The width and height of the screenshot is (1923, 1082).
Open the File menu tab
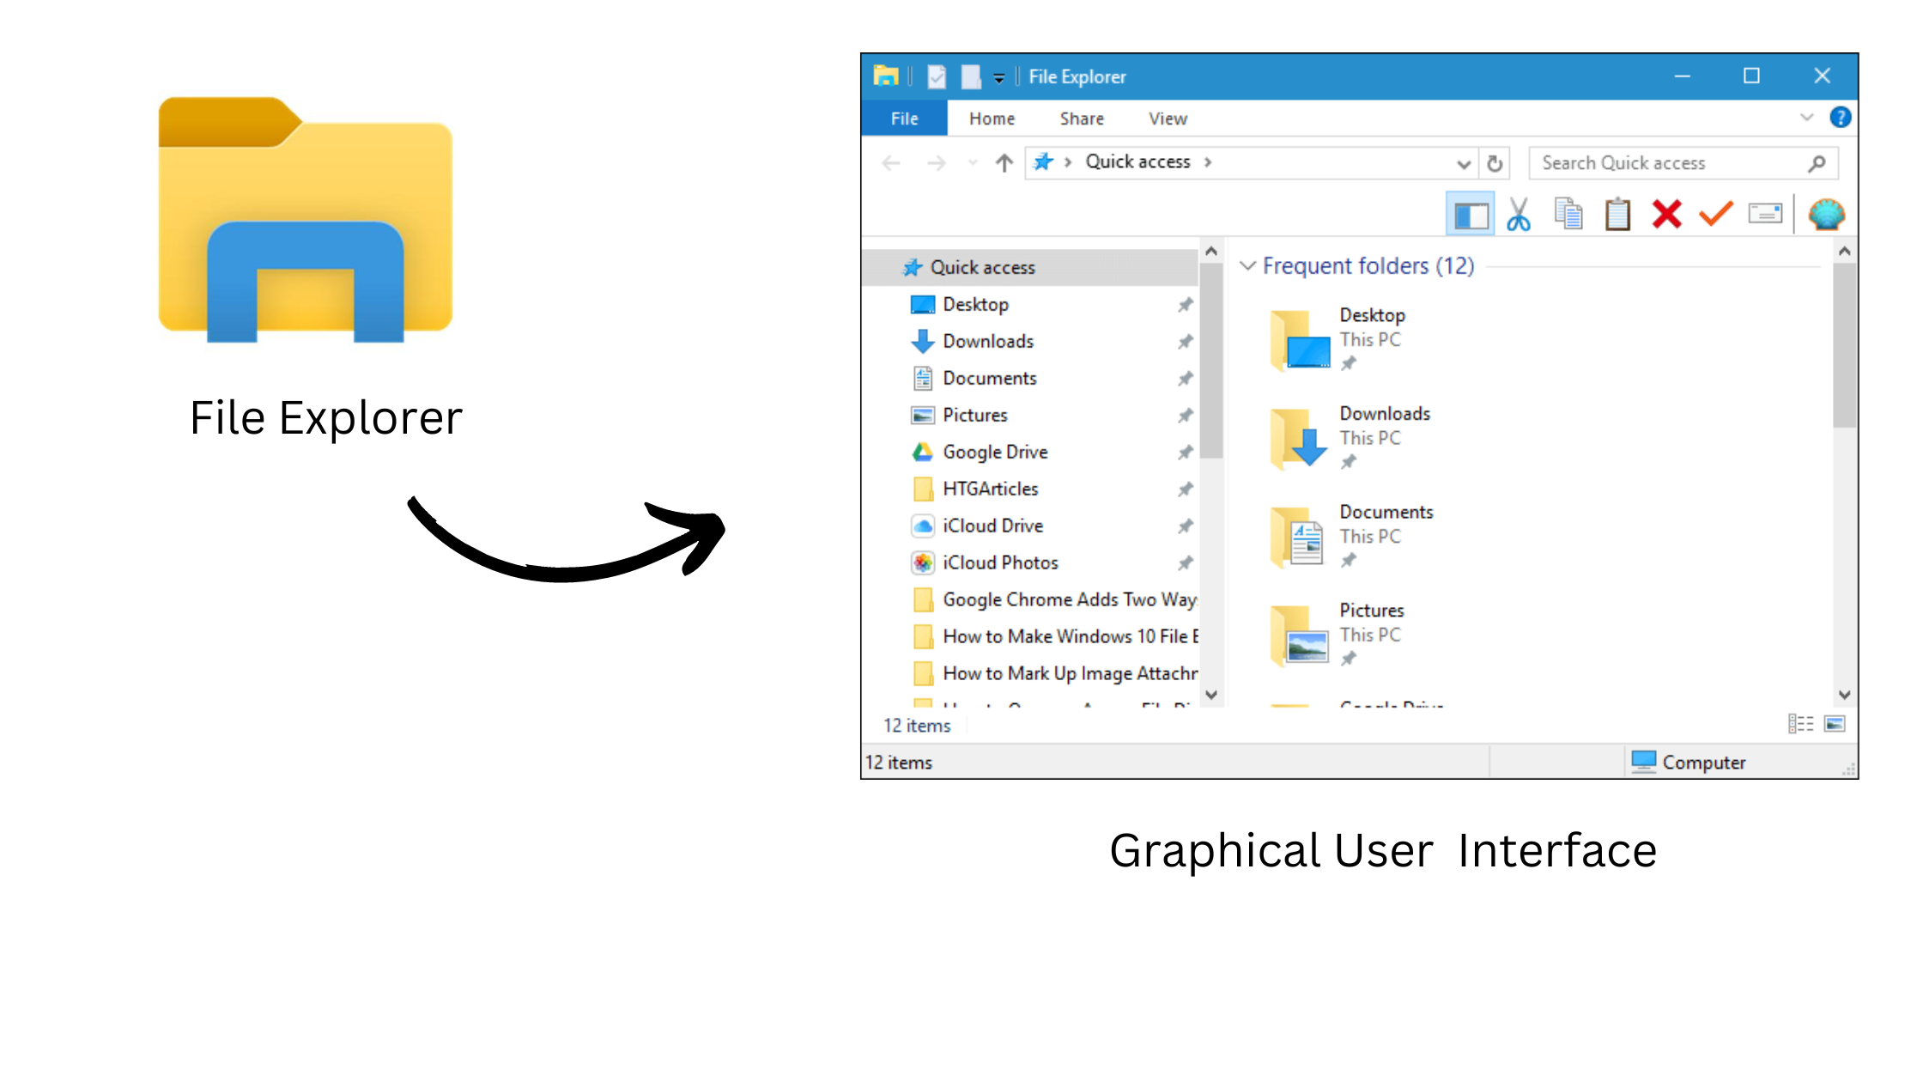(904, 119)
